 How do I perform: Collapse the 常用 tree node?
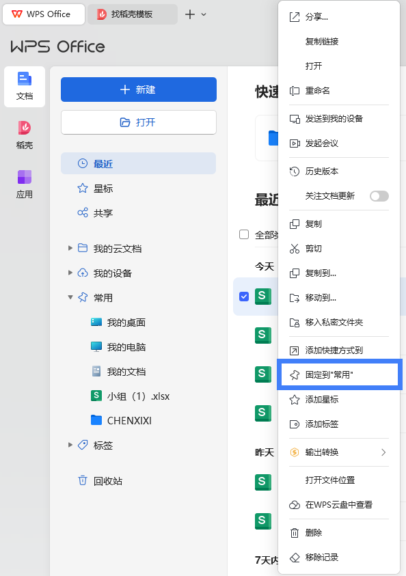coord(70,297)
